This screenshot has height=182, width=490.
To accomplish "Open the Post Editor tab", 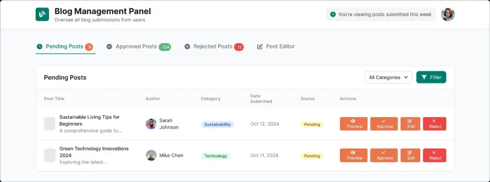I will 275,47.
